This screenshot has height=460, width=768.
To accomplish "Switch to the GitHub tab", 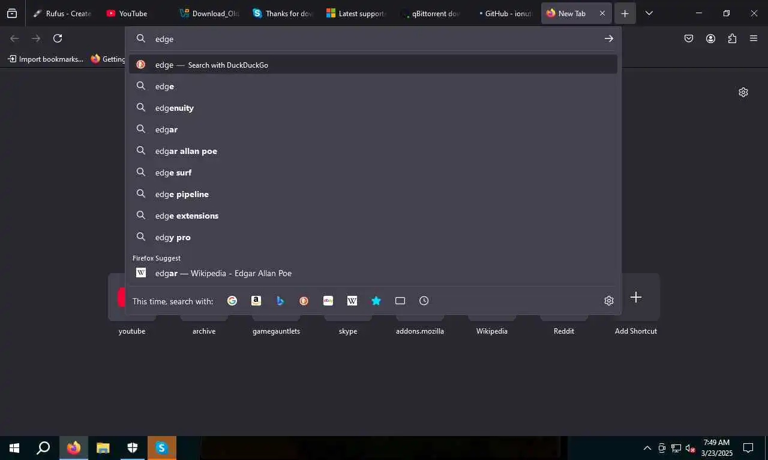I will pyautogui.click(x=502, y=13).
